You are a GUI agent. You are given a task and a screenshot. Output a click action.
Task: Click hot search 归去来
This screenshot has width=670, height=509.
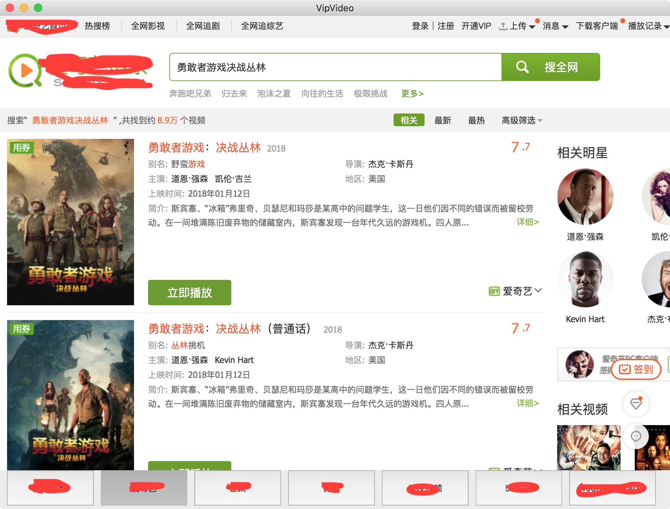234,94
